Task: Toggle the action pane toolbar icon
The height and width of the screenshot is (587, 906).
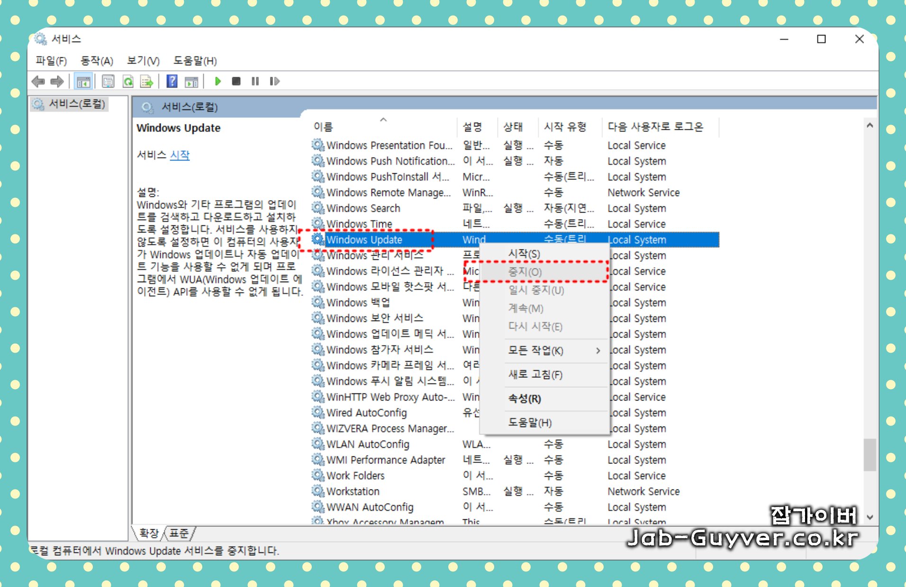Action: pyautogui.click(x=191, y=81)
